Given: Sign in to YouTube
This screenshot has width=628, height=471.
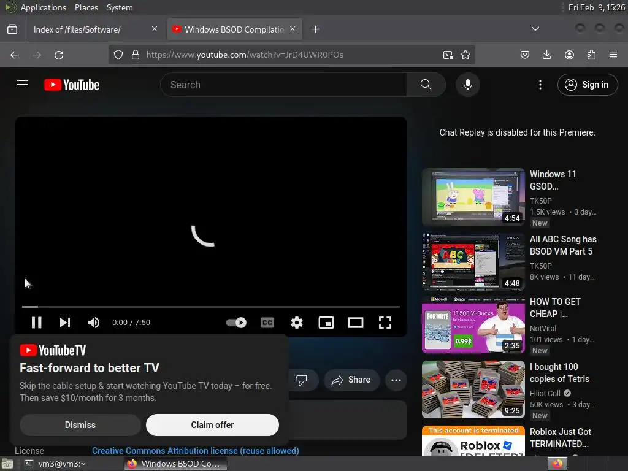Looking at the screenshot, I should click(588, 85).
